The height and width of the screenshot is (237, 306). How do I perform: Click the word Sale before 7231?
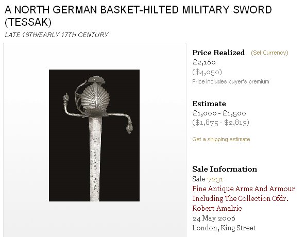point(199,179)
